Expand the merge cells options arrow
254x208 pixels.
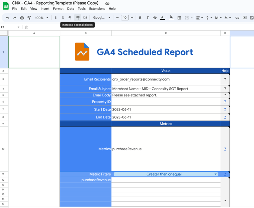tap(192, 18)
